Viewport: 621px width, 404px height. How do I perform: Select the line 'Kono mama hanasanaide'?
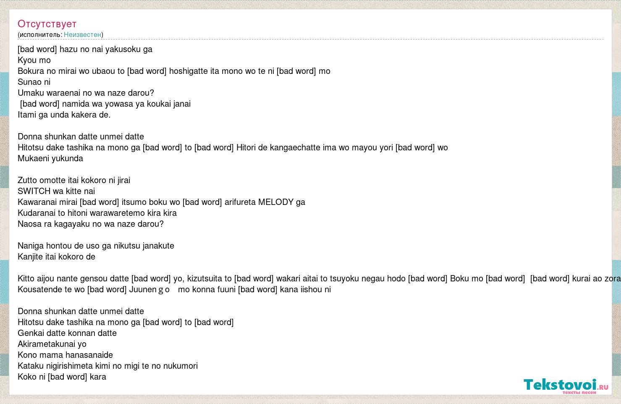pos(65,355)
